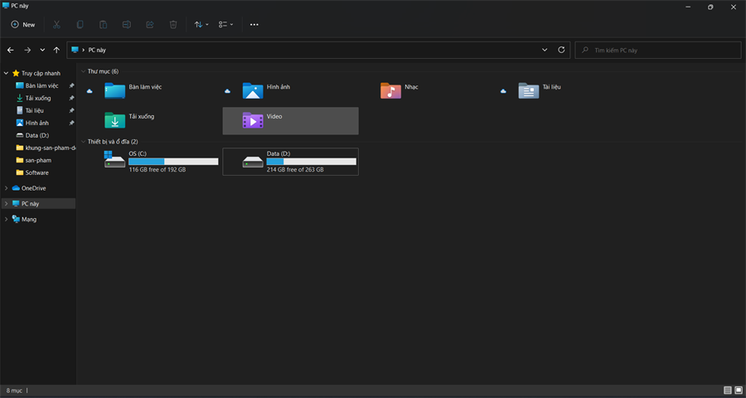Screen dimensions: 746x398
Task: Click the Rename icon in toolbar
Action: point(127,24)
